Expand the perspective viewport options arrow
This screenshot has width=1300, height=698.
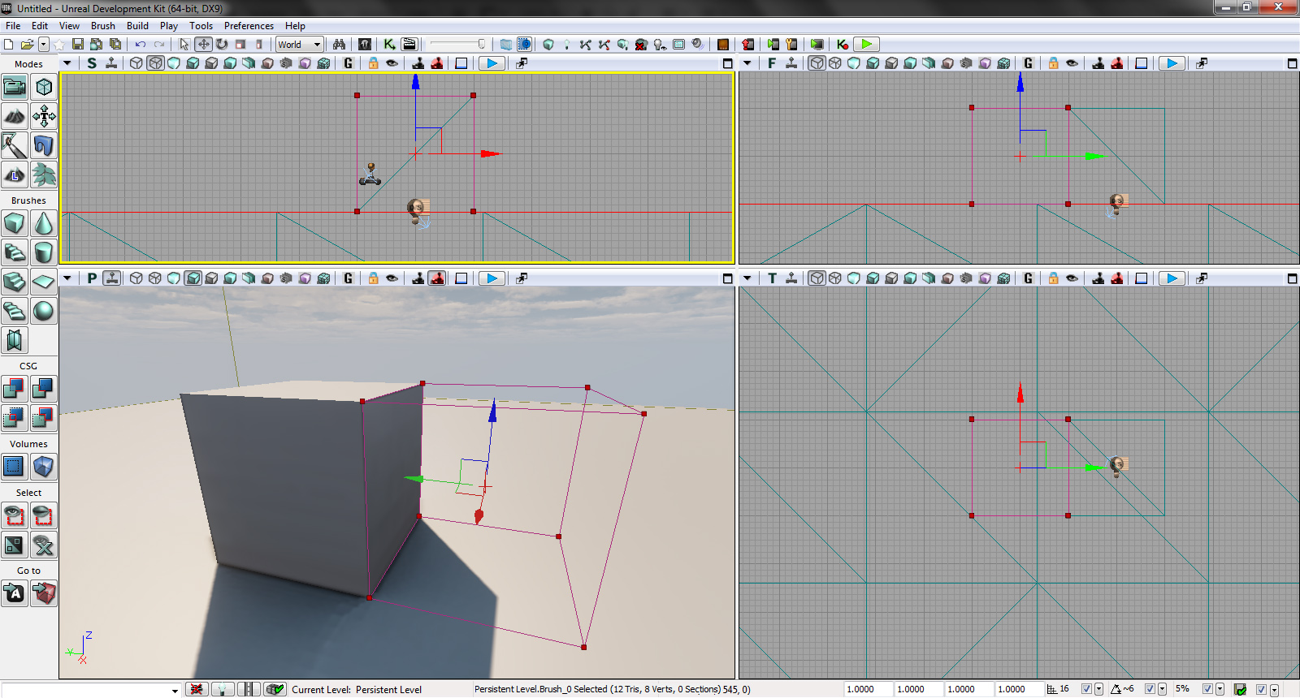click(67, 278)
